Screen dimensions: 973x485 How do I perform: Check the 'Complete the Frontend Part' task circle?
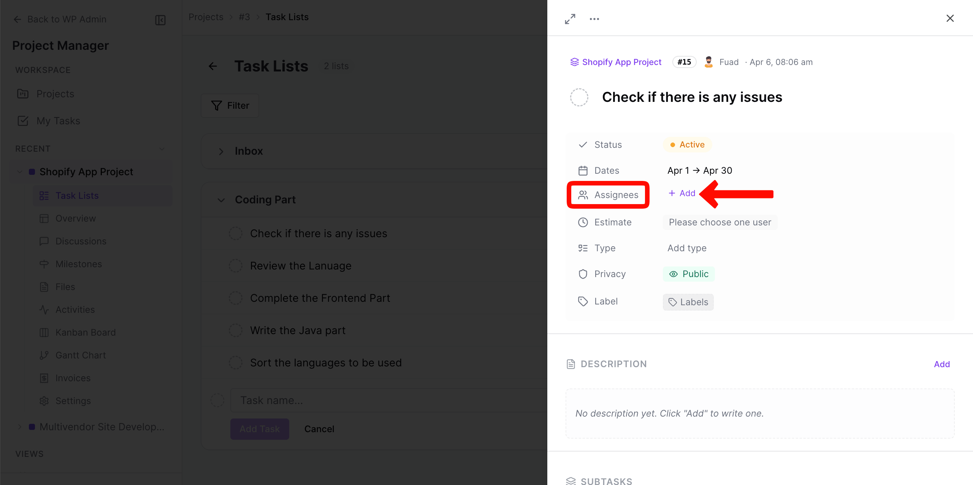pyautogui.click(x=236, y=298)
